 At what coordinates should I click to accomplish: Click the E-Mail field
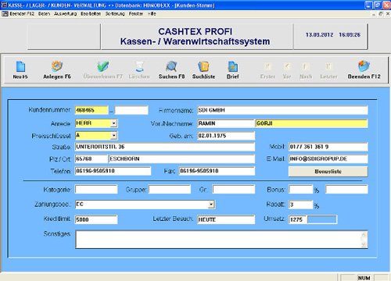click(328, 158)
